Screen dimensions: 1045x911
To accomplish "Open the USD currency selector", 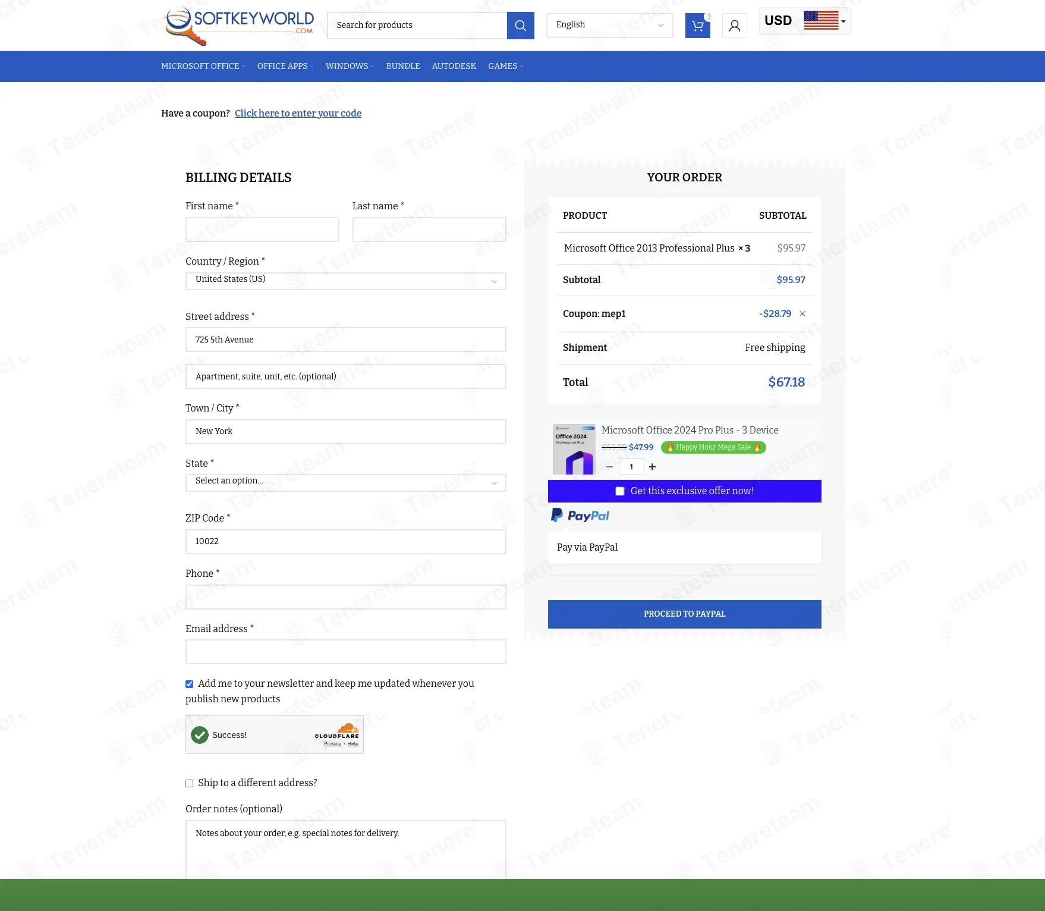I will [x=805, y=21].
